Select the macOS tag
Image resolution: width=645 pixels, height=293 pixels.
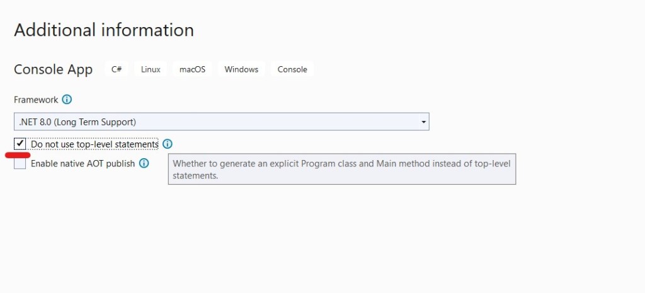192,69
